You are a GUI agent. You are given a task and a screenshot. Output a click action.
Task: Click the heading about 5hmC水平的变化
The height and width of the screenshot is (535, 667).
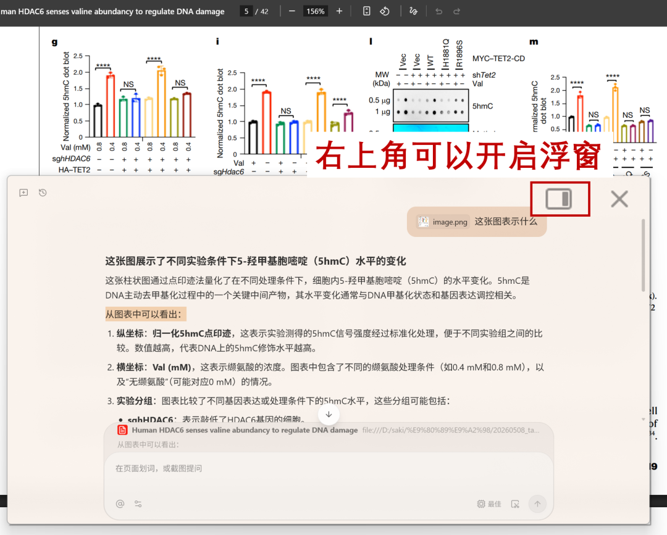255,261
